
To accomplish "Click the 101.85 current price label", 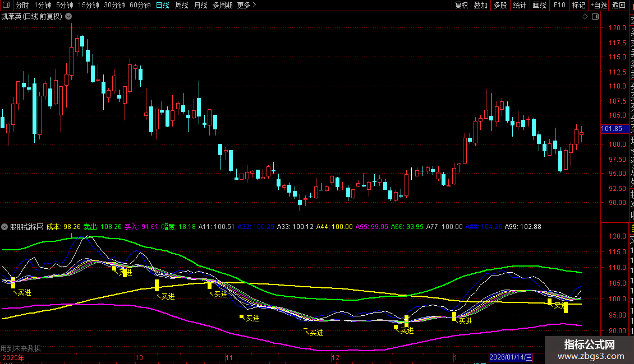I will coord(611,129).
